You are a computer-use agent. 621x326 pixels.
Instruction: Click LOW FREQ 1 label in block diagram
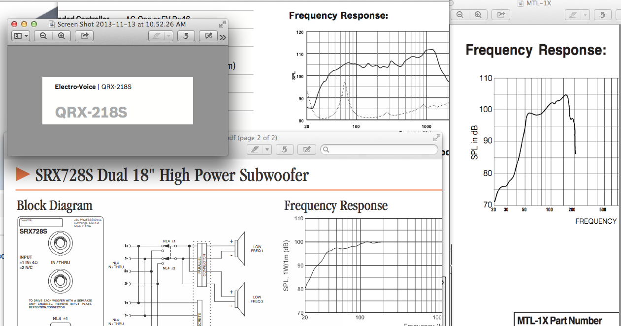258,249
